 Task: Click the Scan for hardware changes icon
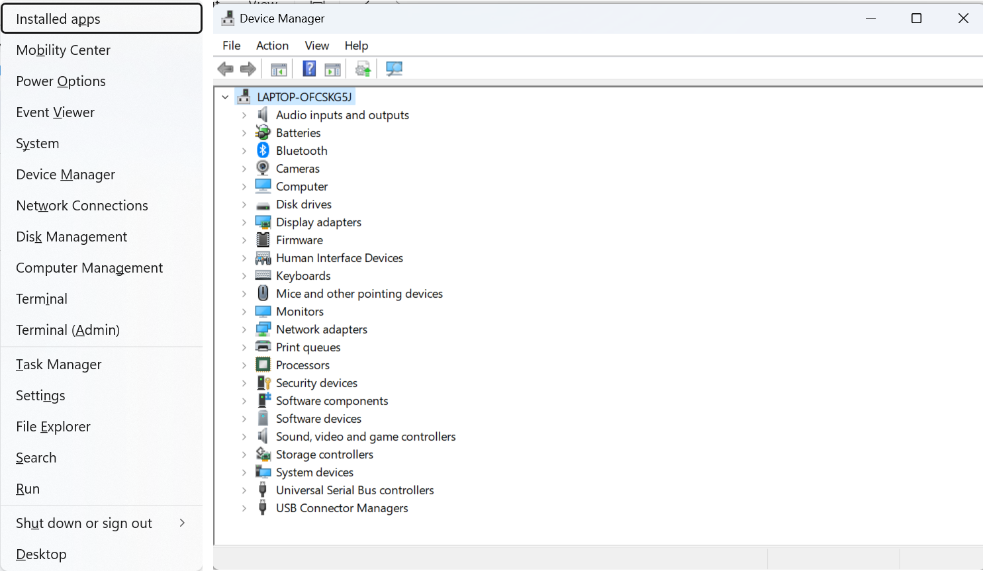coord(394,68)
